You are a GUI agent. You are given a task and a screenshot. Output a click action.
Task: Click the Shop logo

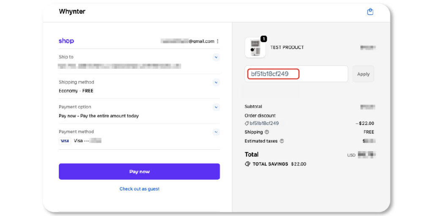tap(66, 41)
